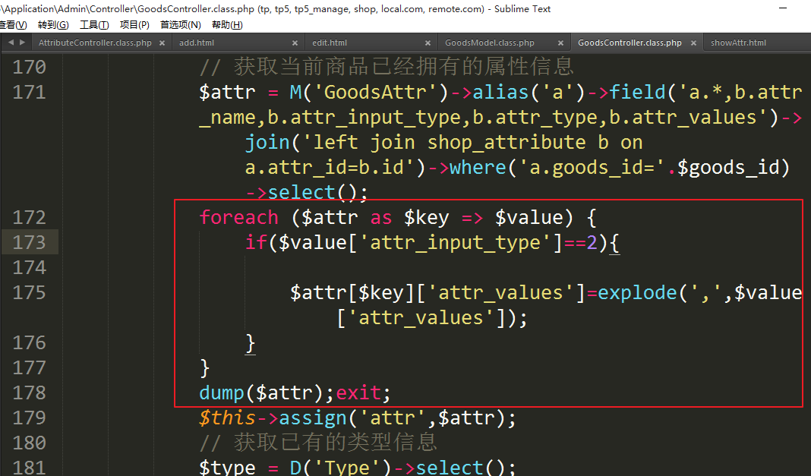Open the 工具(T) menu

click(94, 25)
